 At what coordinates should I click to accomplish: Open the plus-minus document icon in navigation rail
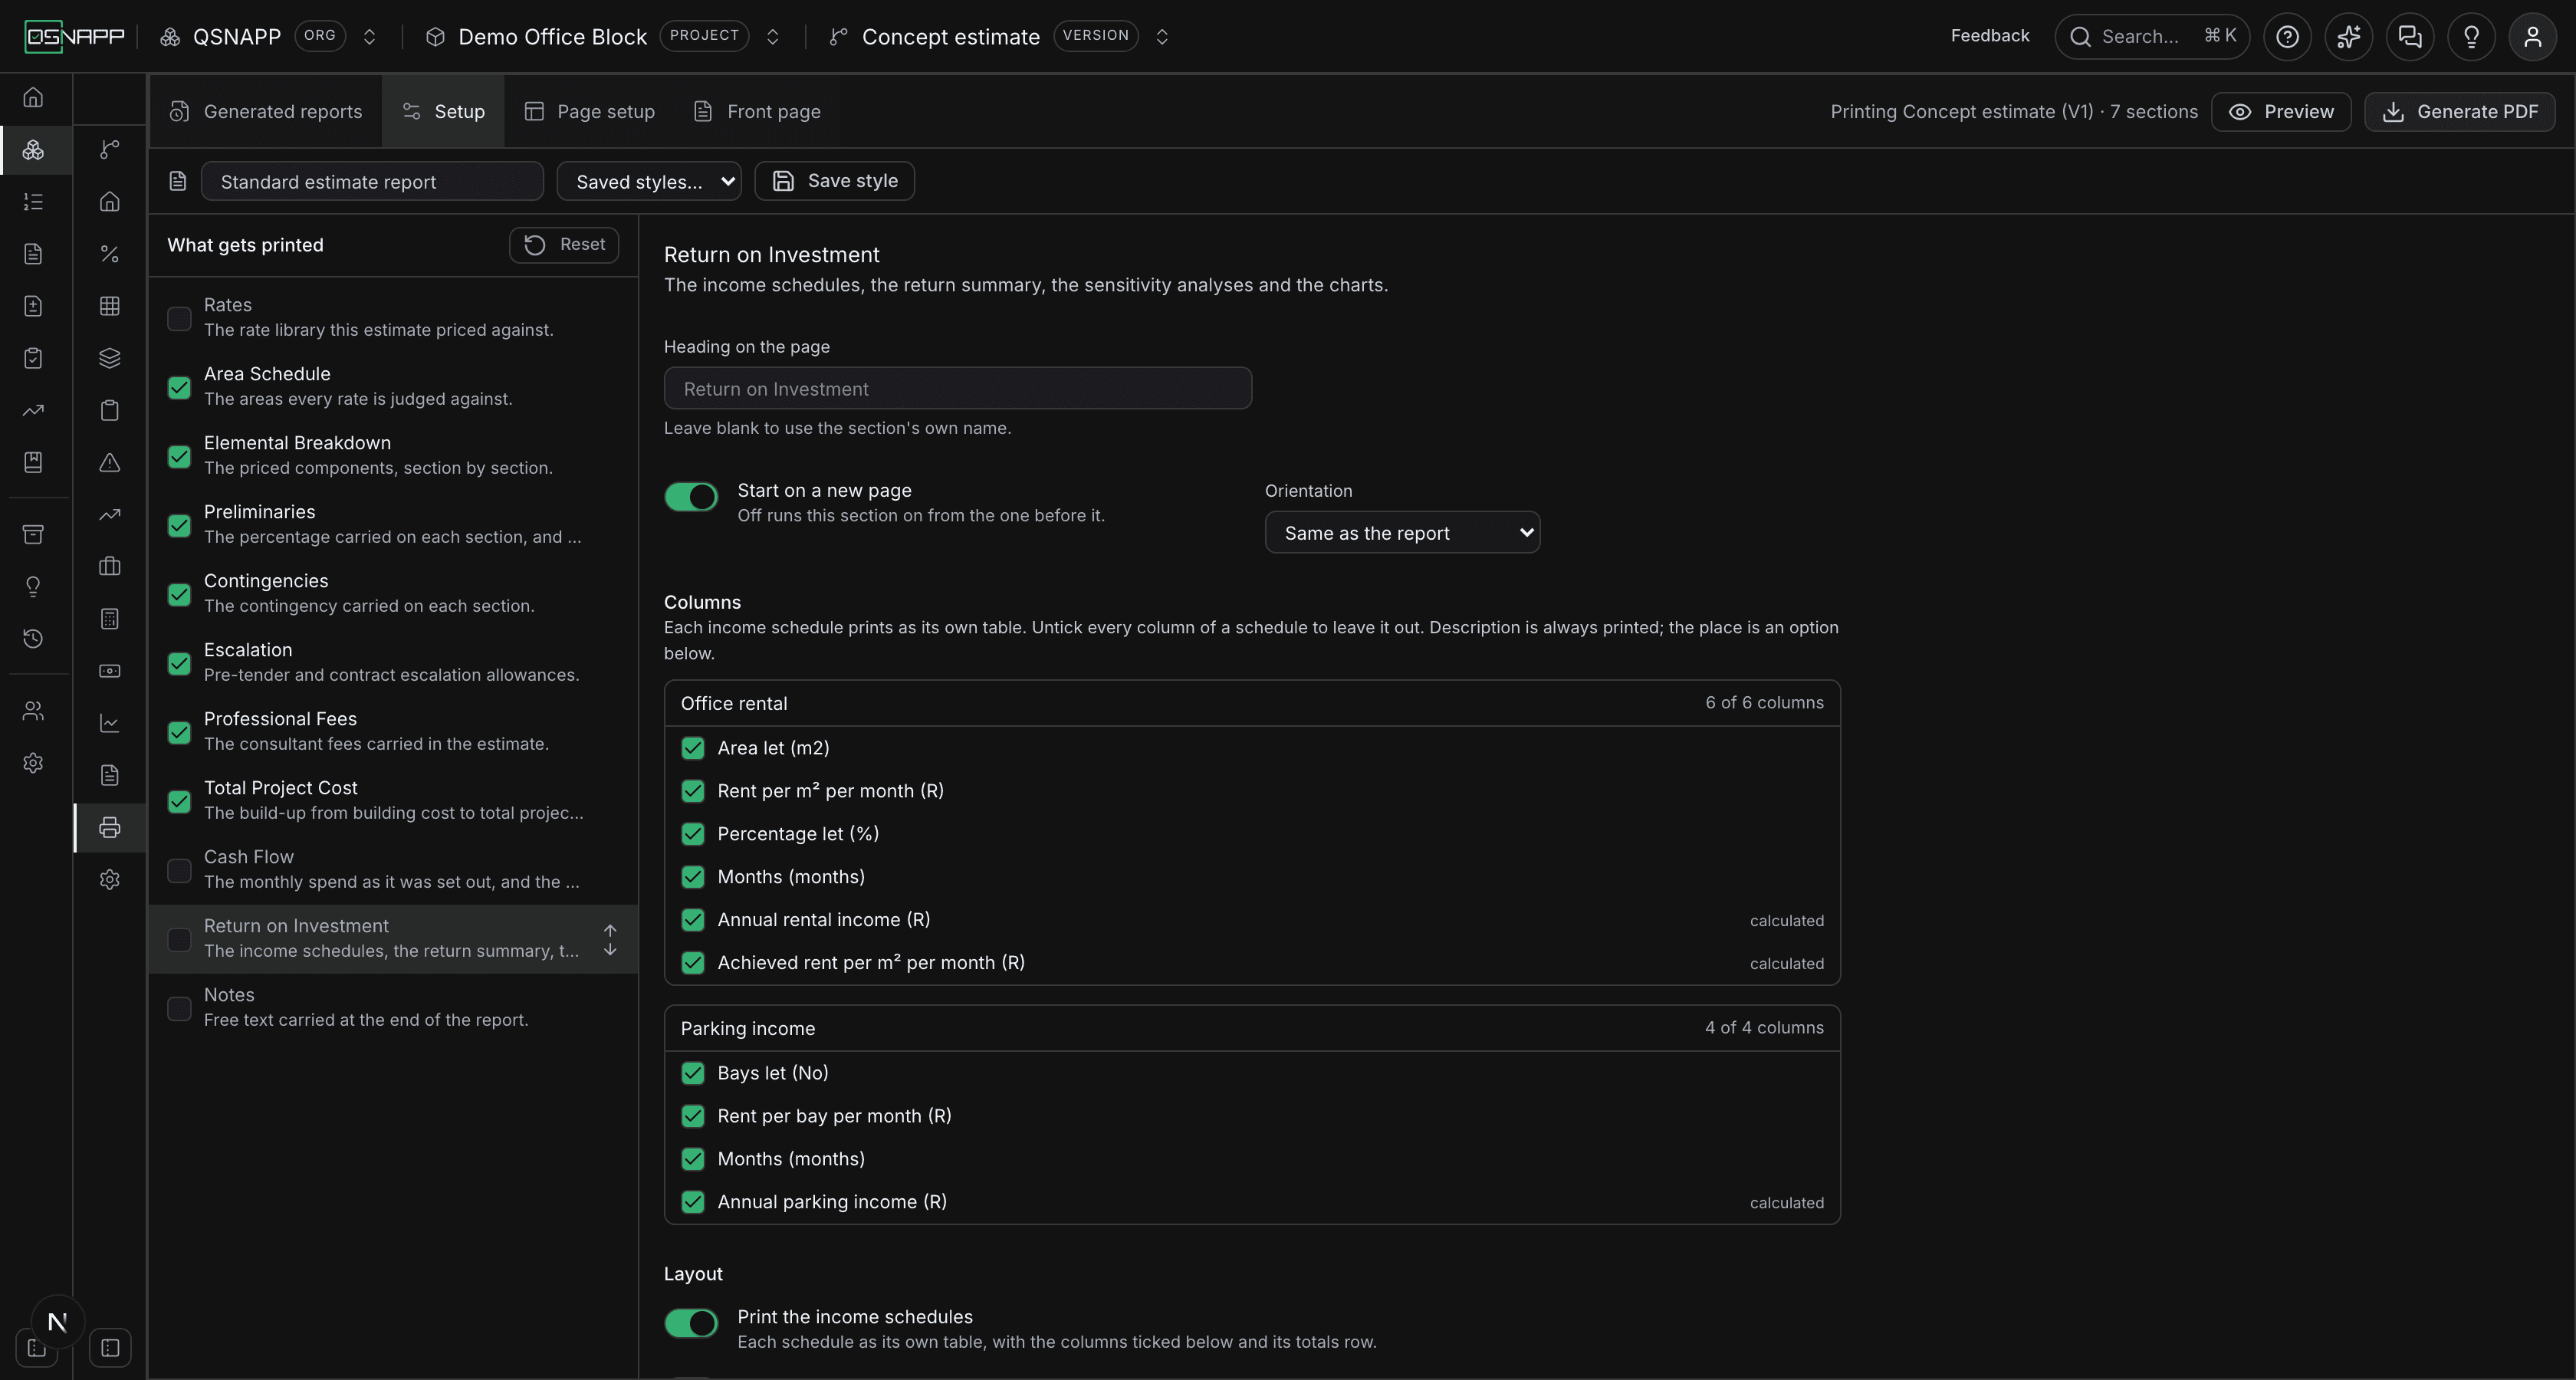point(33,306)
